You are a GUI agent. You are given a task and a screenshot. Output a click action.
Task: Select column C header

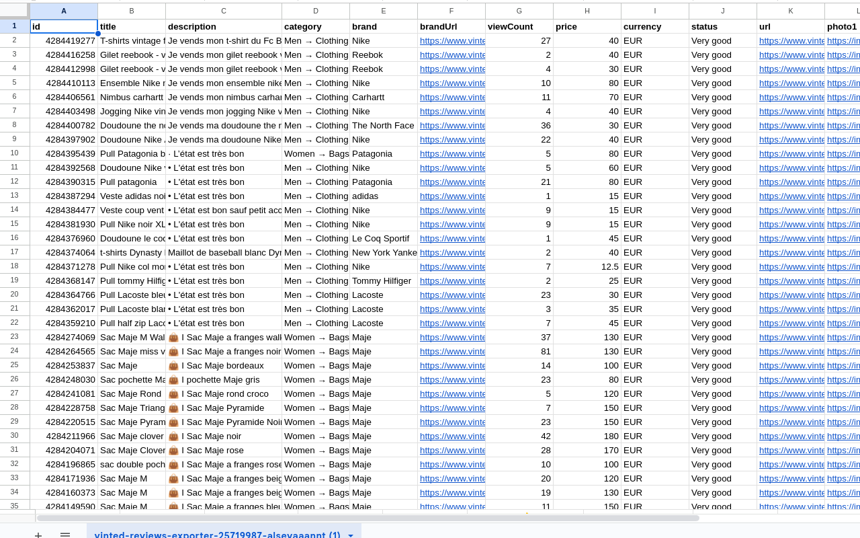(224, 11)
